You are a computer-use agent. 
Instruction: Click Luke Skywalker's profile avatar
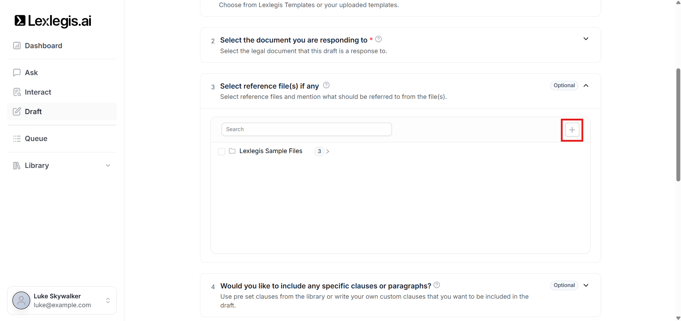click(21, 300)
